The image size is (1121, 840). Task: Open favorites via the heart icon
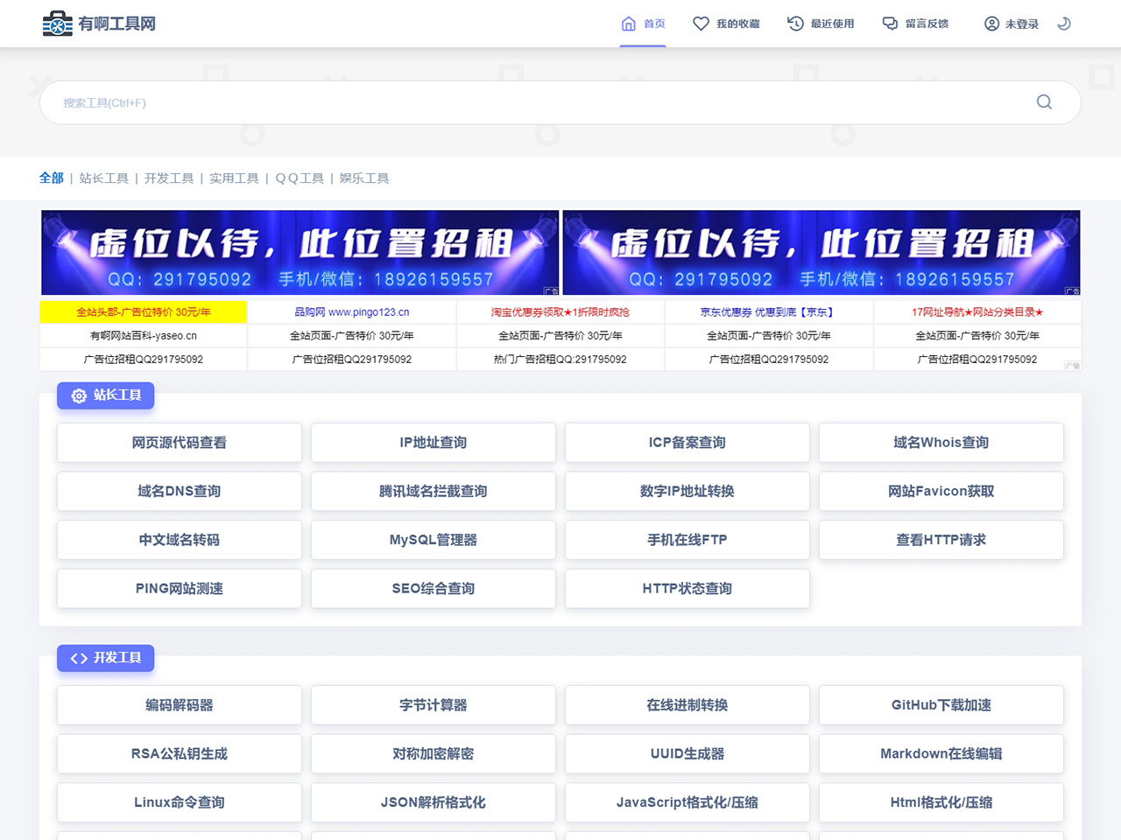point(701,24)
